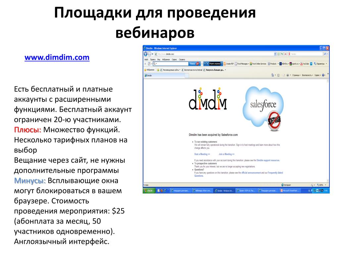Close the Foxit toolbar with its X
Viewport: 339px width, 254px height.
(145, 64)
